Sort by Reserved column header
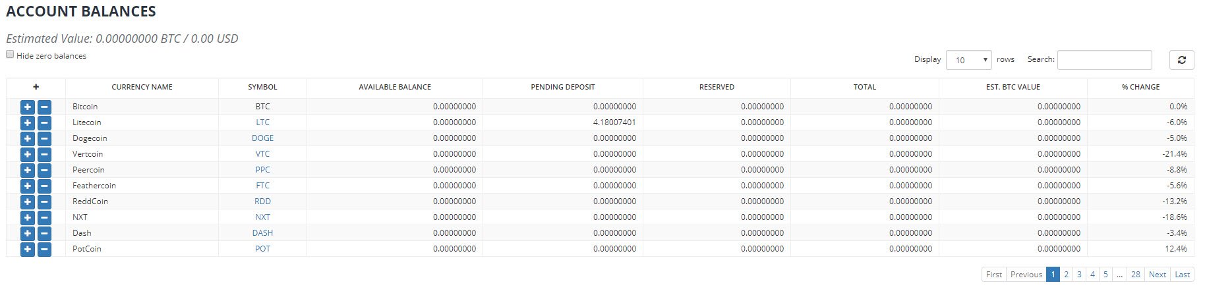Viewport: 1205px width, 297px height. [x=717, y=87]
